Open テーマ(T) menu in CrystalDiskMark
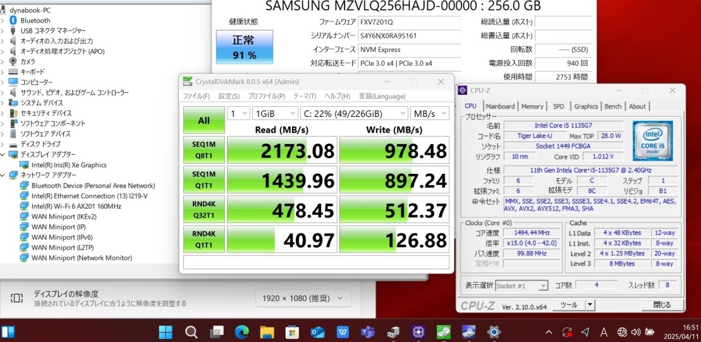Screen dimensions: 701x342 coord(305,96)
